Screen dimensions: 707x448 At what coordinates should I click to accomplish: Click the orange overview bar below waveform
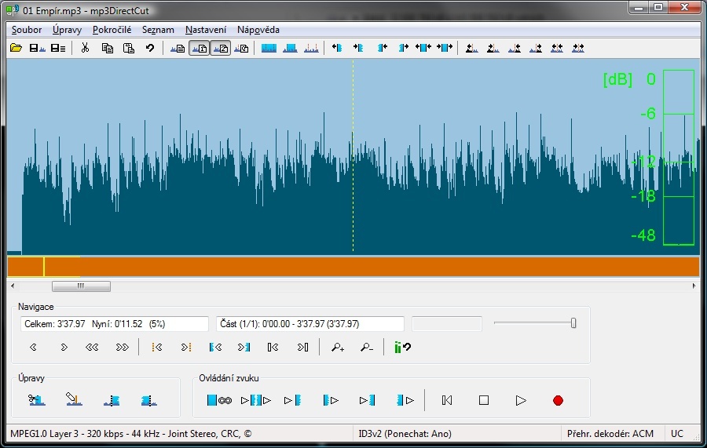[x=353, y=267]
